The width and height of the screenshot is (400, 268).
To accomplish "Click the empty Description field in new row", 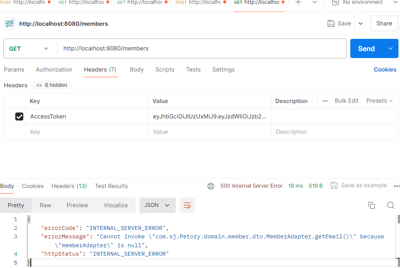I will click(334, 132).
